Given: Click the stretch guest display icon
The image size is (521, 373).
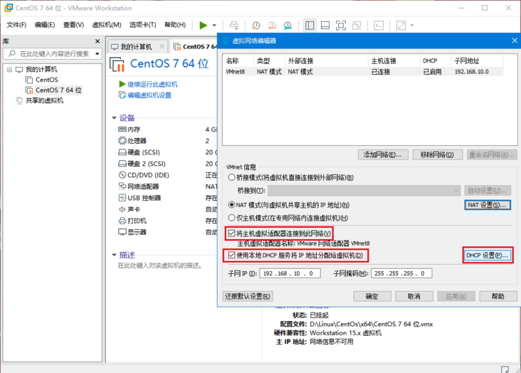Looking at the screenshot, I should (401, 25).
